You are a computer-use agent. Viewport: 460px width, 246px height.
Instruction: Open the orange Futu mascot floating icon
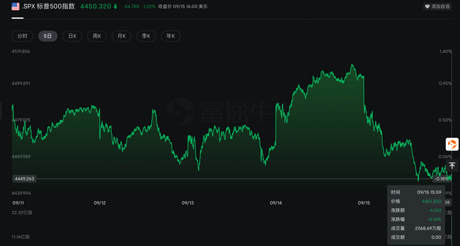pos(452,144)
